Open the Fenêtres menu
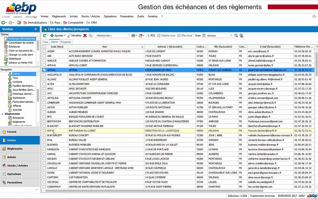The width and height of the screenshot is (318, 199). (x=152, y=17)
